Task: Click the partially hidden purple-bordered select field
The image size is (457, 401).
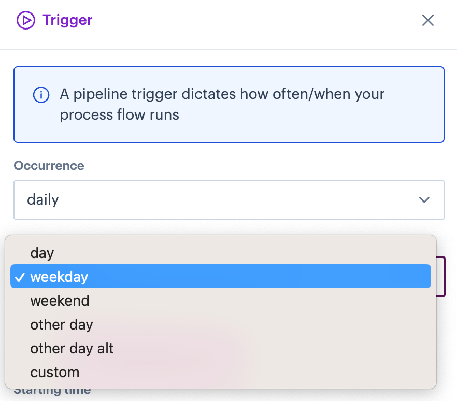Action: tap(441, 277)
